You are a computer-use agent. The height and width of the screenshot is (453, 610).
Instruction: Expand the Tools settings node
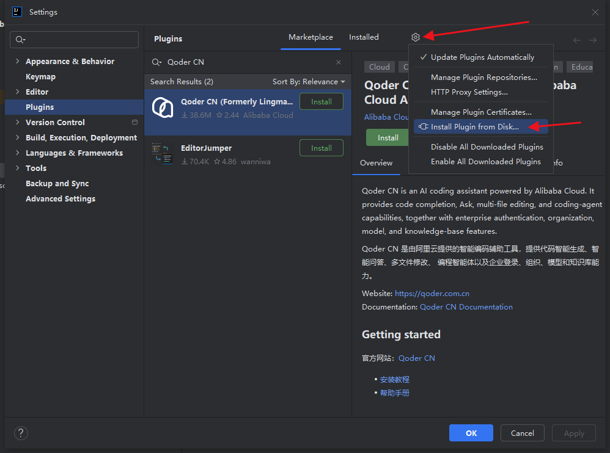[x=18, y=168]
